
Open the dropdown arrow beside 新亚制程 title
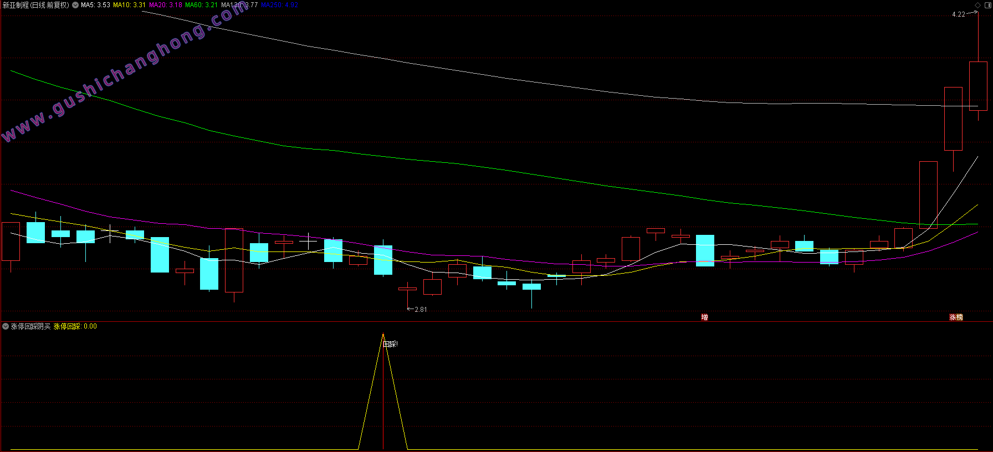(x=75, y=5)
